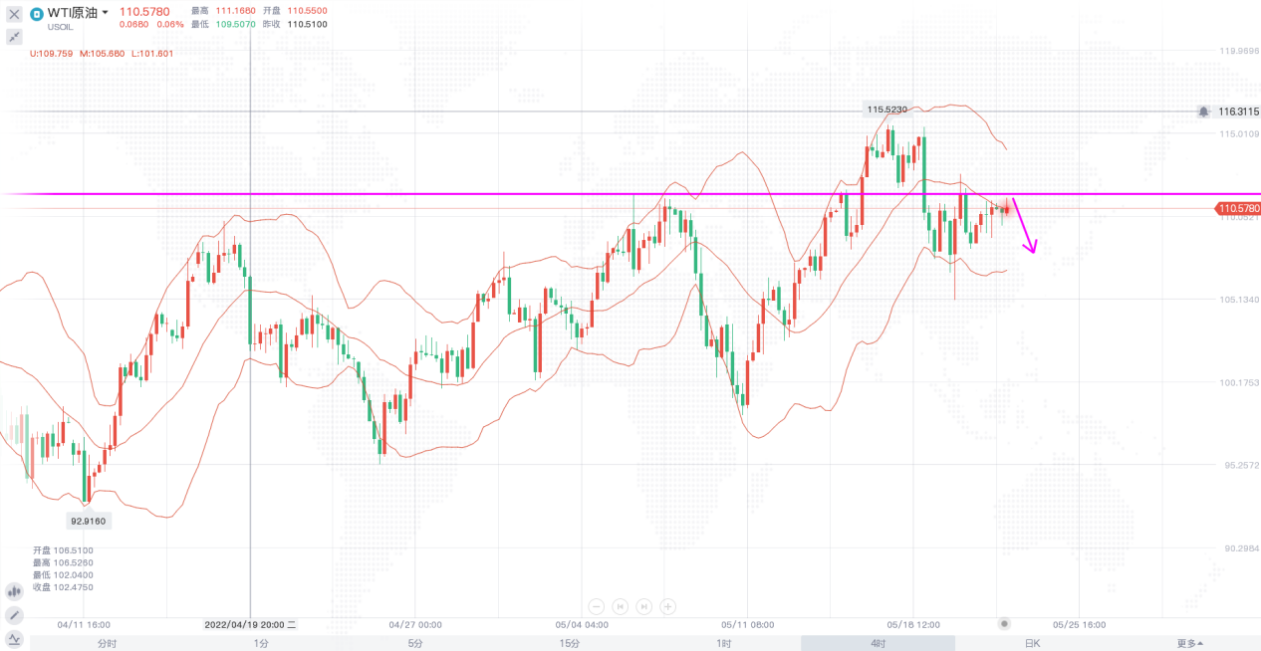Click the 100.1753 price axis label
Image resolution: width=1261 pixels, height=651 pixels.
[x=1239, y=382]
